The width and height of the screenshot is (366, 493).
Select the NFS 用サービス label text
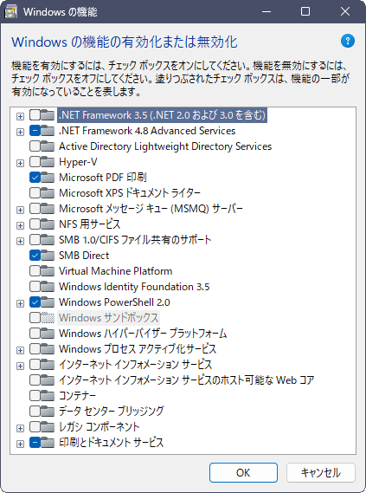coord(89,224)
